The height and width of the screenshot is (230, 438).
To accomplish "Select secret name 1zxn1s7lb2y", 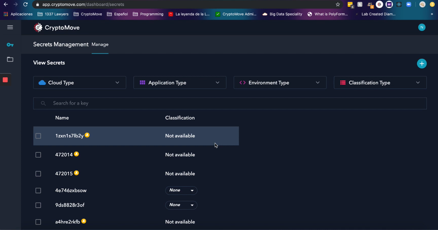I will coord(69,136).
